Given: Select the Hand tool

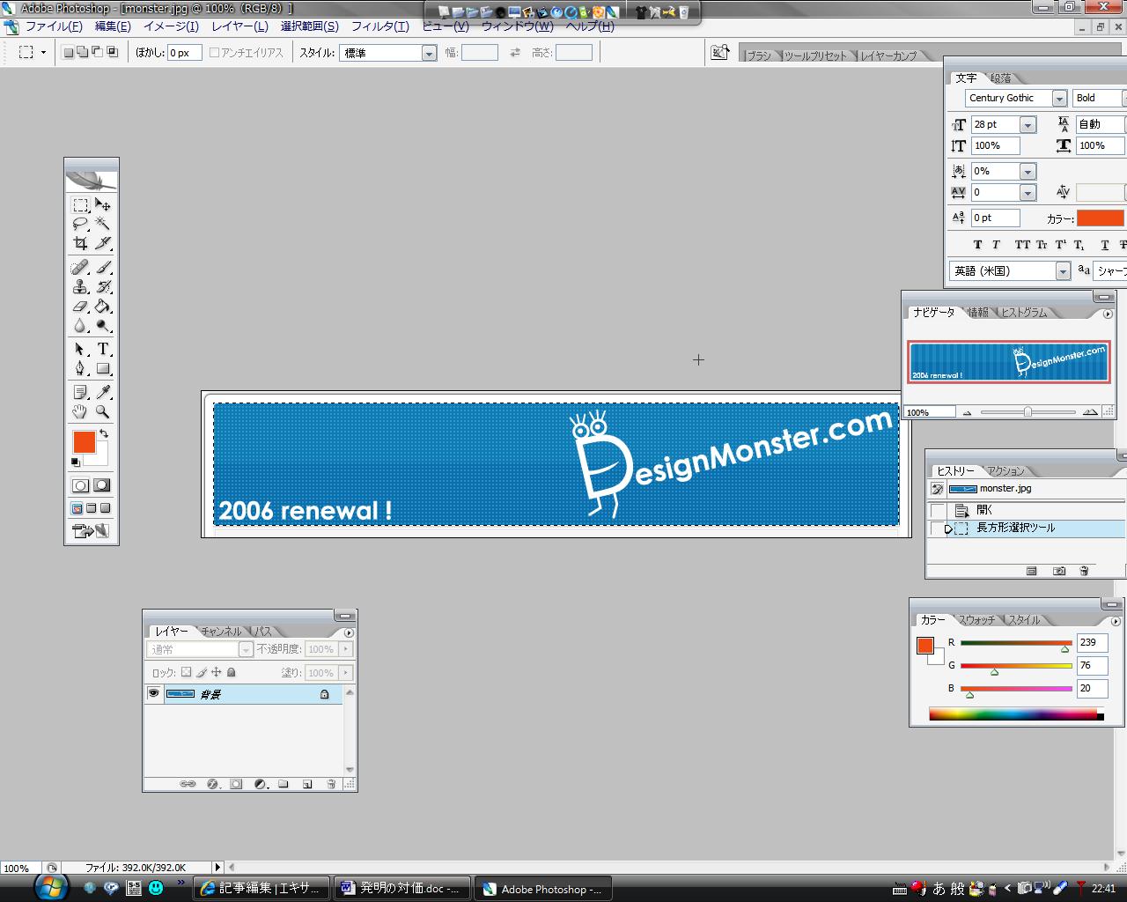Looking at the screenshot, I should 80,411.
